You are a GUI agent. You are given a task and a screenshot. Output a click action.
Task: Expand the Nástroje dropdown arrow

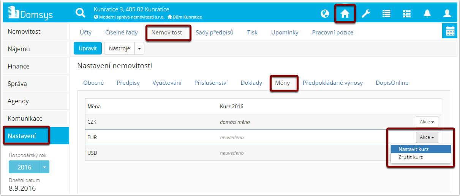(140, 48)
